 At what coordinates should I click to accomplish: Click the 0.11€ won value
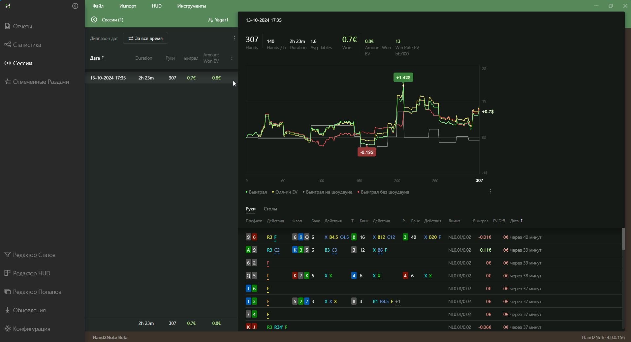[485, 250]
